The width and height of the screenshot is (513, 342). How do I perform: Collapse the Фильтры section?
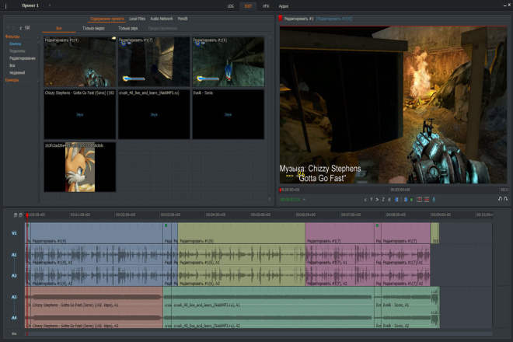[x=12, y=37]
